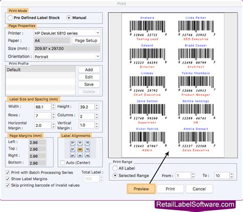Toggle Show Label Margins checkbox
This screenshot has height=212, width=243.
coord(8,179)
